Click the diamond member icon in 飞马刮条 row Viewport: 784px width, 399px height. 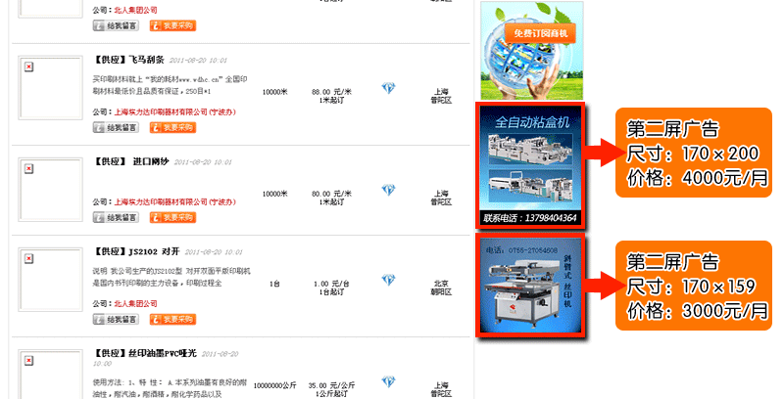click(388, 88)
